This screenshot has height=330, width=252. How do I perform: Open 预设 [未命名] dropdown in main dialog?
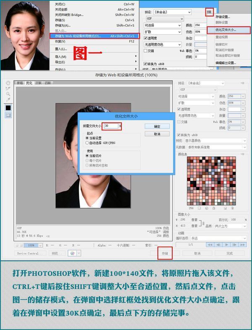click(206, 83)
